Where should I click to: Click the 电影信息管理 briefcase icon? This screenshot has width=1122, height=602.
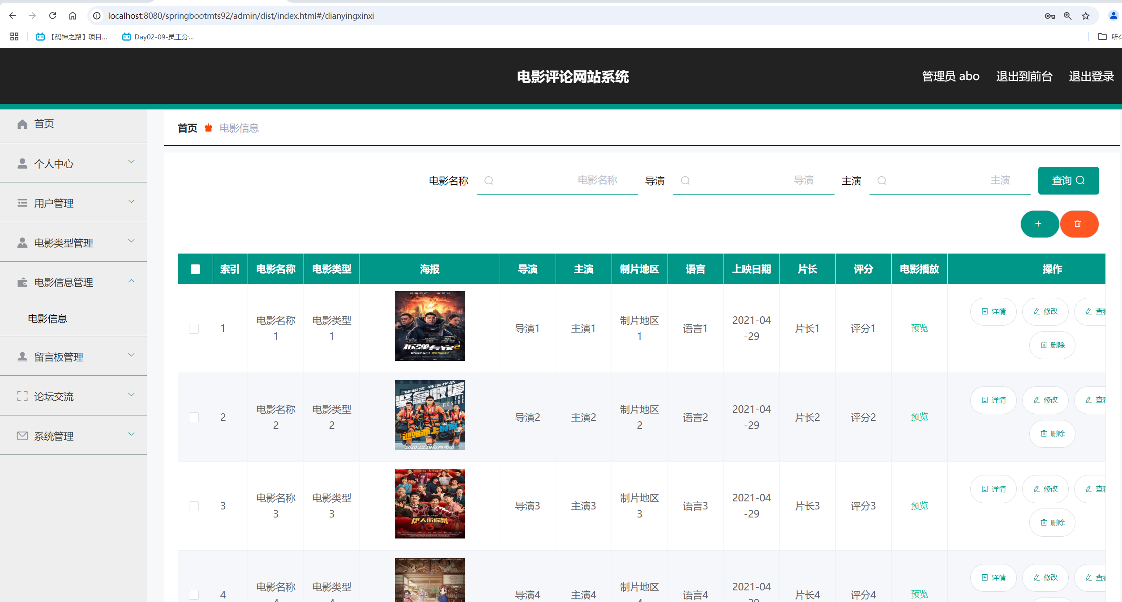[22, 283]
